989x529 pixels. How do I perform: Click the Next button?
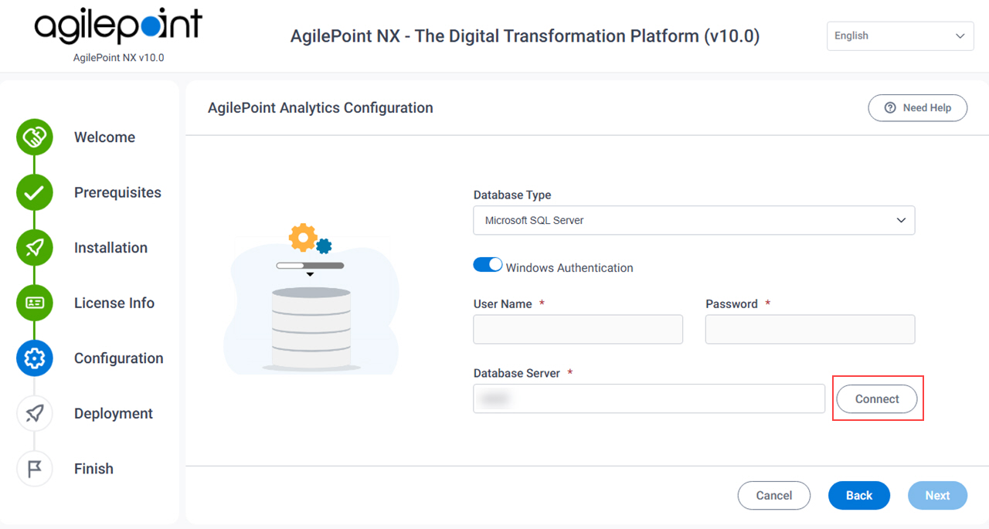[937, 496]
